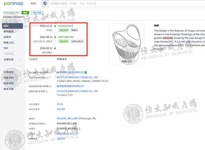Click the green 授权 status badge
The height and width of the screenshot is (150, 205).
[25, 13]
